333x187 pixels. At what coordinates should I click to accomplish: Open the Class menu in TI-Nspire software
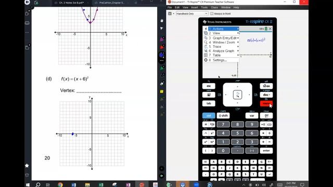[214, 7]
